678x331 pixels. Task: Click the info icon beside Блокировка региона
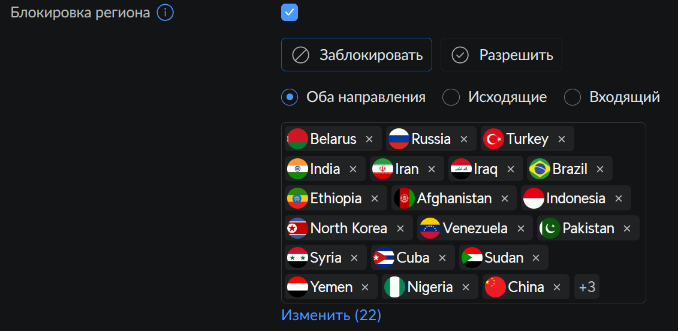[x=165, y=13]
